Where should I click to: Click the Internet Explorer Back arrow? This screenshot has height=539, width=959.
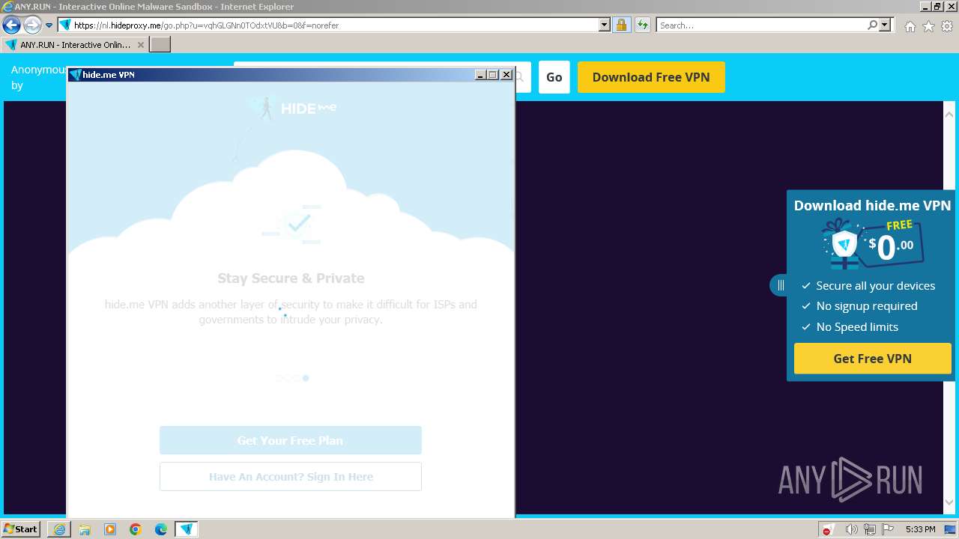click(x=11, y=25)
